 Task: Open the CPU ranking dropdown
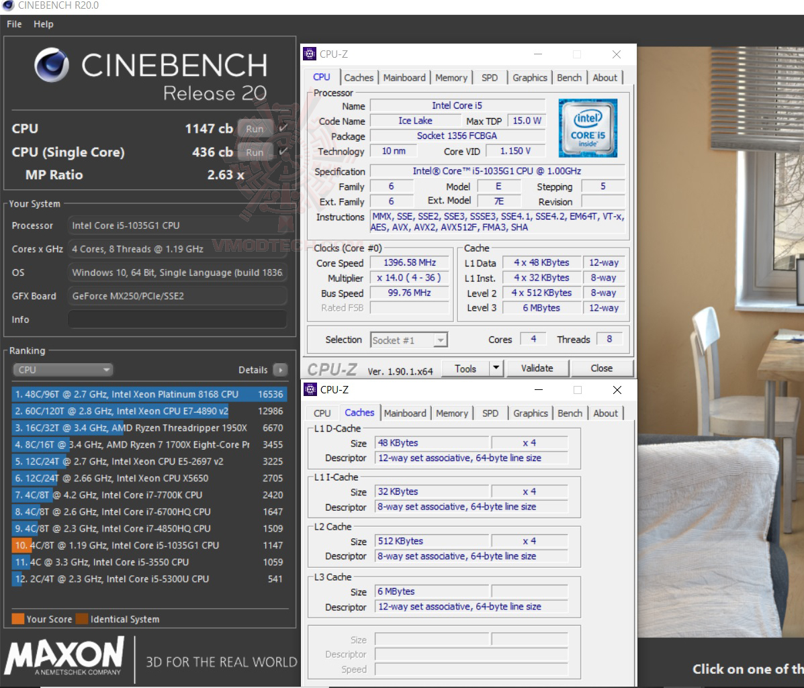(x=62, y=370)
